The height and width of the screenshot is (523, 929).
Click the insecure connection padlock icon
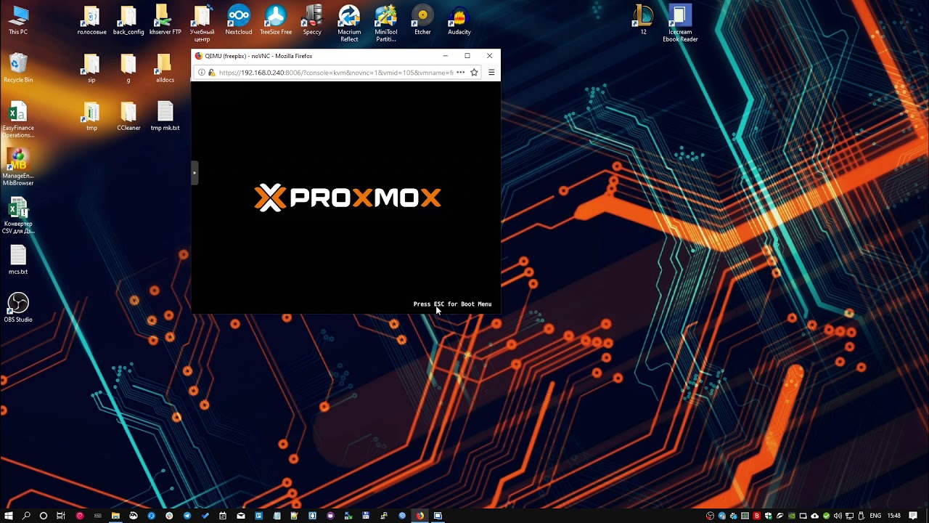(211, 73)
